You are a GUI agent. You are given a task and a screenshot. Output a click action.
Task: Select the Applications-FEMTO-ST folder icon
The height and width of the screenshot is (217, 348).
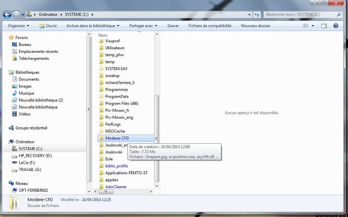(x=101, y=173)
